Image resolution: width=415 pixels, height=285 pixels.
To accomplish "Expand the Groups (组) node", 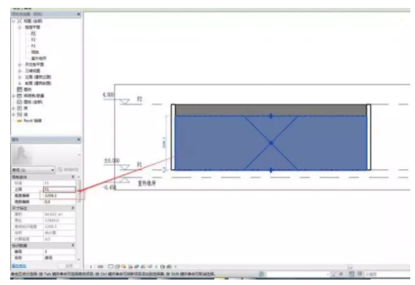I will pyautogui.click(x=13, y=115).
